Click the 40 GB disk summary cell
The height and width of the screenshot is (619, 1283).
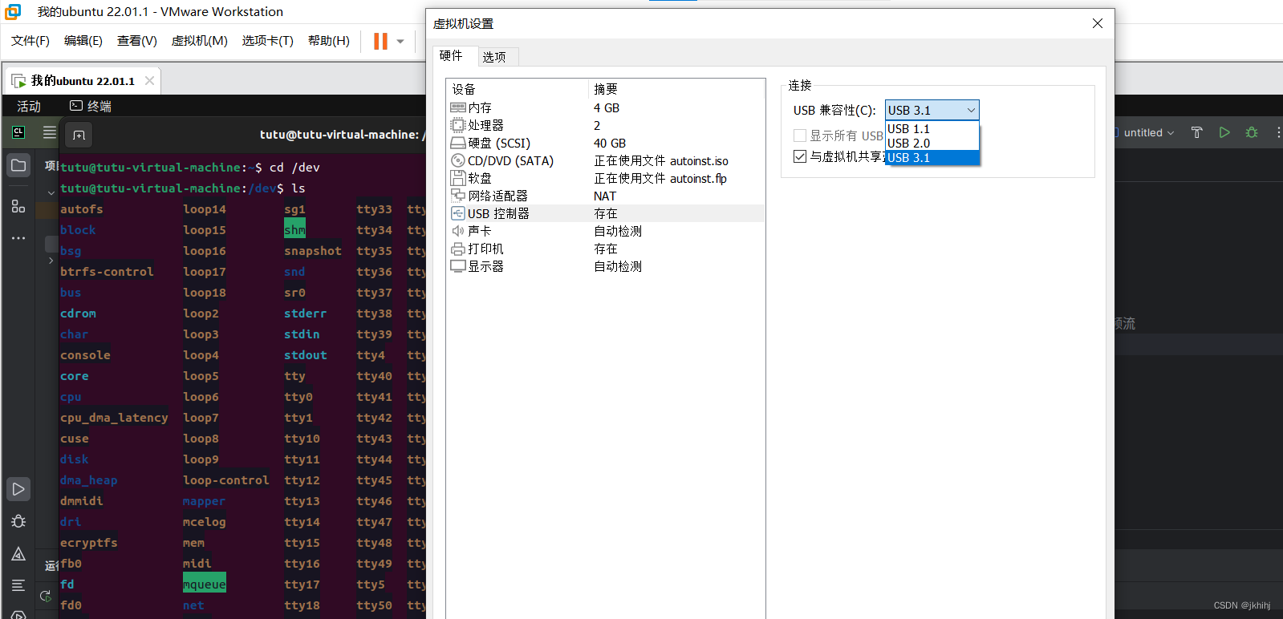click(610, 143)
